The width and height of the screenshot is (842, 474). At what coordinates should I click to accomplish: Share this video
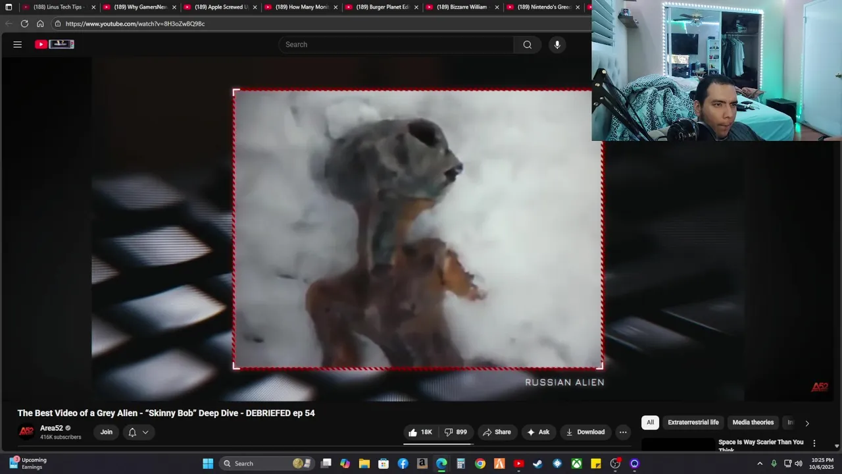pos(497,432)
